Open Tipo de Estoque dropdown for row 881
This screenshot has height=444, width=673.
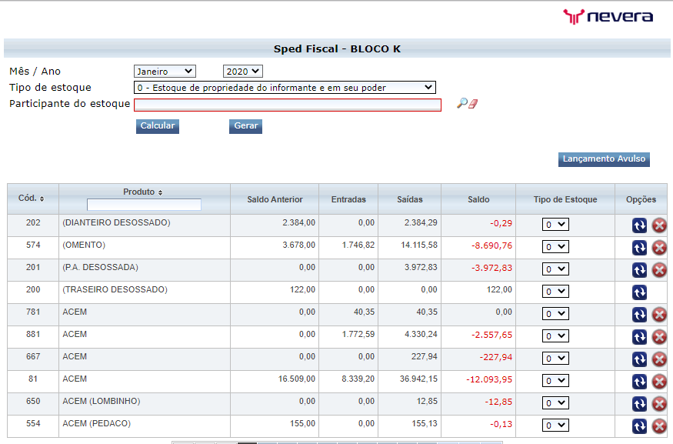tap(555, 336)
